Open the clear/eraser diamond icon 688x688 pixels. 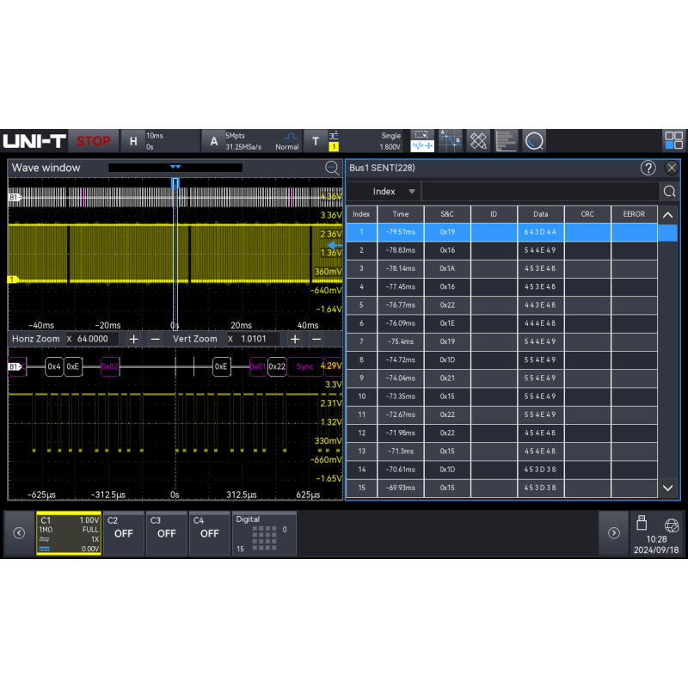[478, 141]
